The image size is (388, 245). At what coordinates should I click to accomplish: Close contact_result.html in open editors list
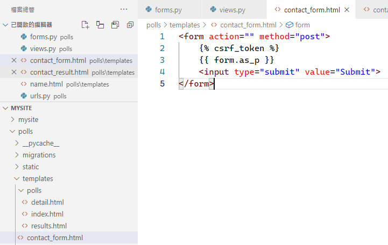click(14, 72)
